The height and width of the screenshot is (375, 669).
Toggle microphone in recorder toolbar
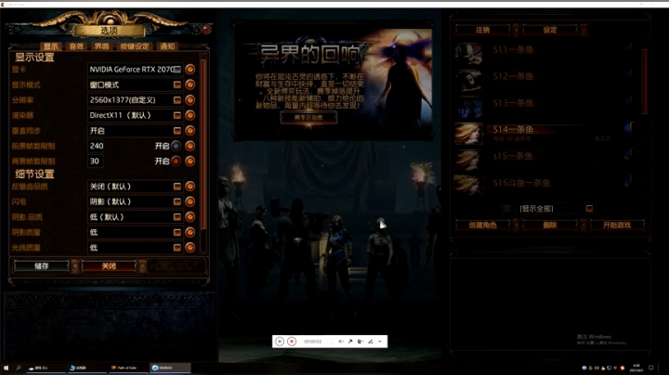pos(350,342)
